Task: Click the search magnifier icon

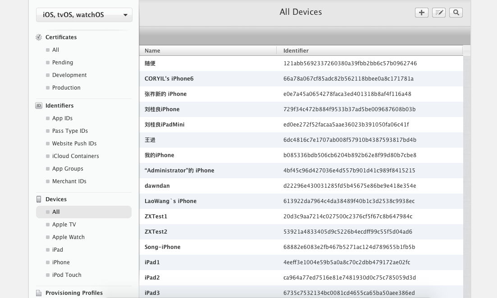Action: (x=456, y=13)
